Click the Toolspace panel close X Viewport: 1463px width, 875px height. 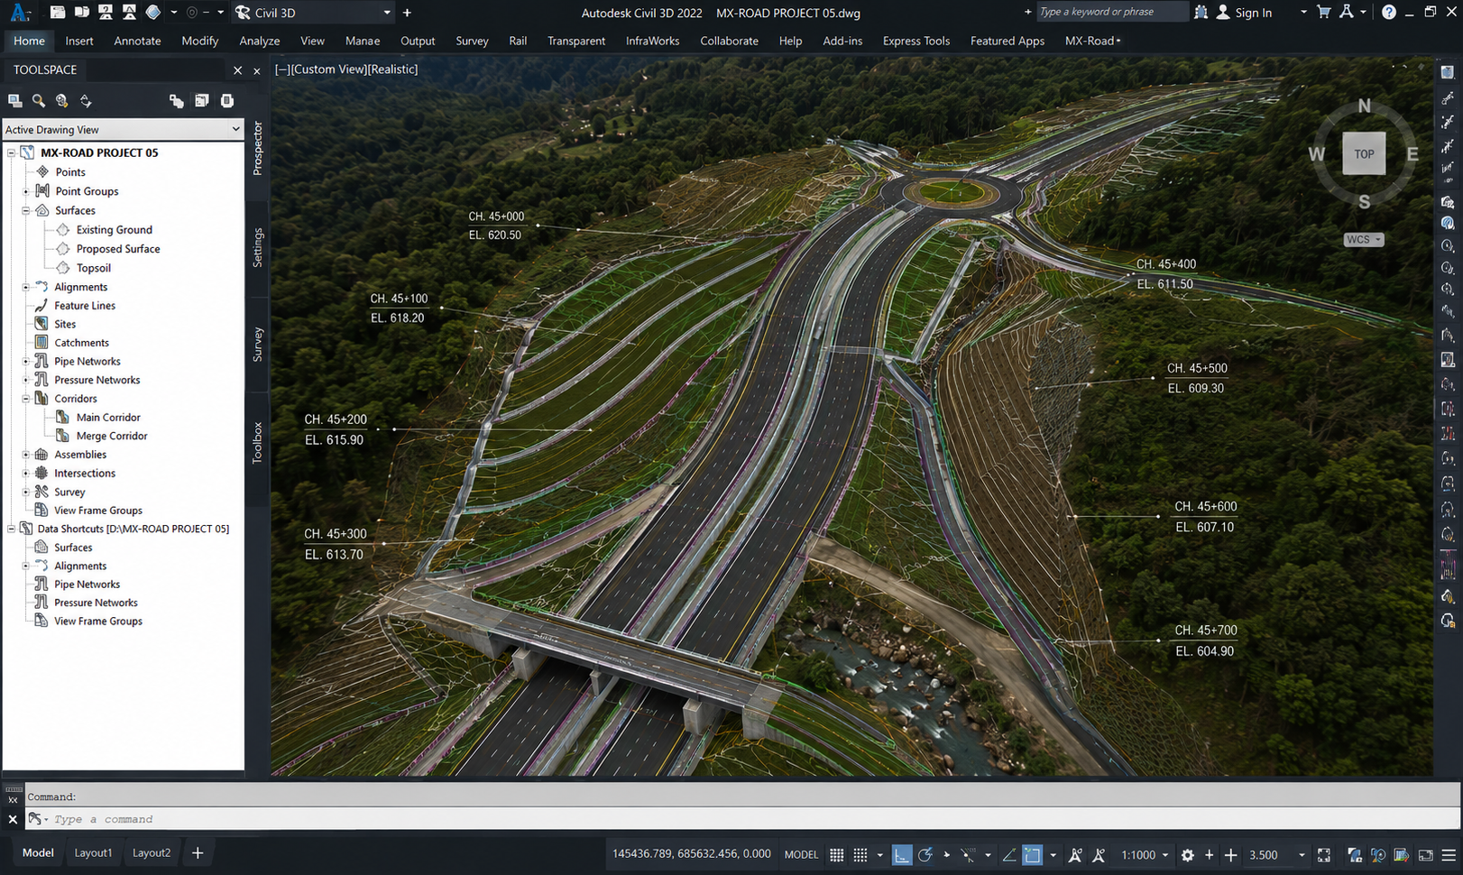pyautogui.click(x=237, y=70)
